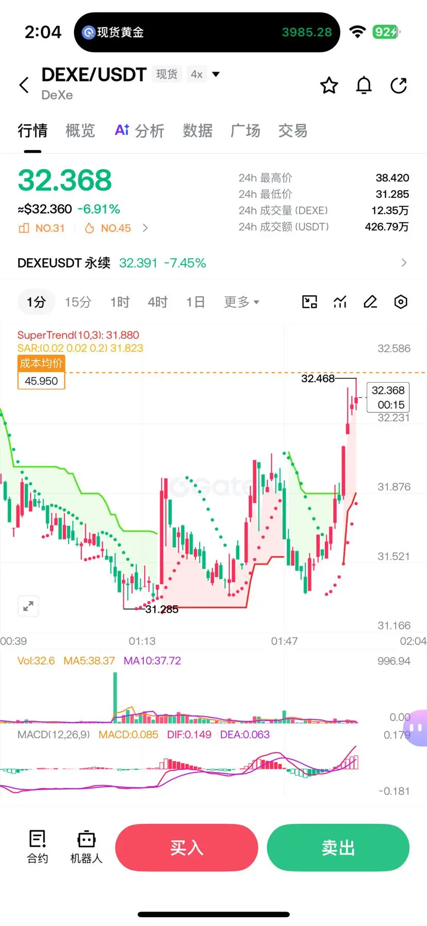Tap the green 卖出 sell button
The width and height of the screenshot is (427, 926).
[x=338, y=848]
